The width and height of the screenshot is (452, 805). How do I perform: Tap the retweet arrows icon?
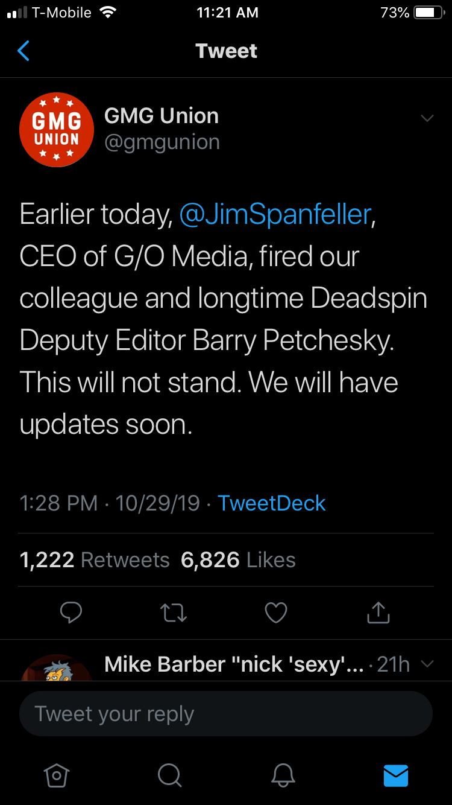coord(174,613)
